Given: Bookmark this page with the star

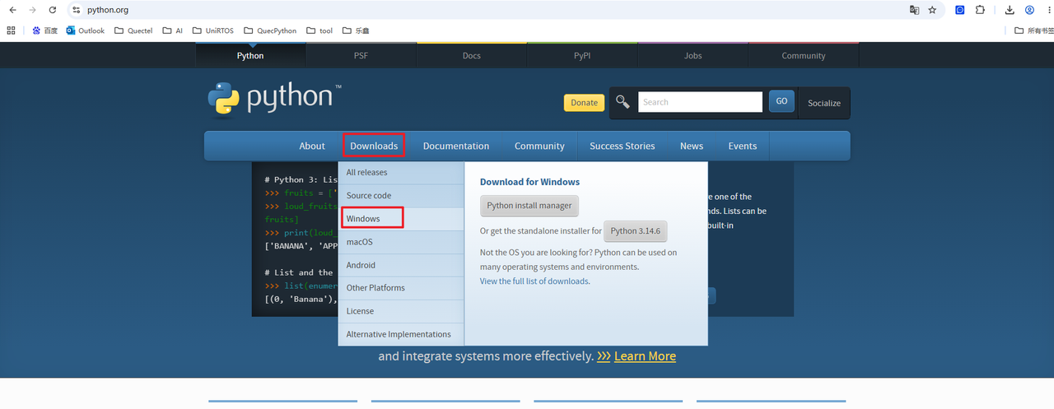Looking at the screenshot, I should click(932, 10).
